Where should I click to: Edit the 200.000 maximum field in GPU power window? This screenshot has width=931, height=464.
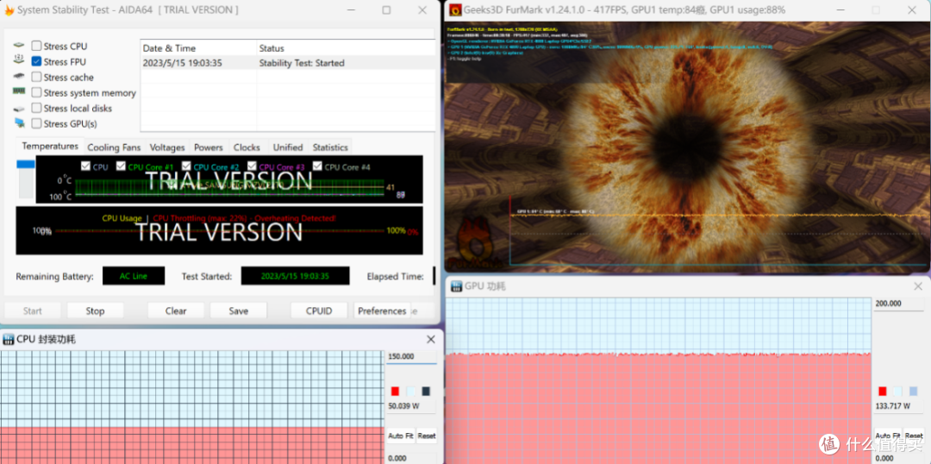[898, 304]
